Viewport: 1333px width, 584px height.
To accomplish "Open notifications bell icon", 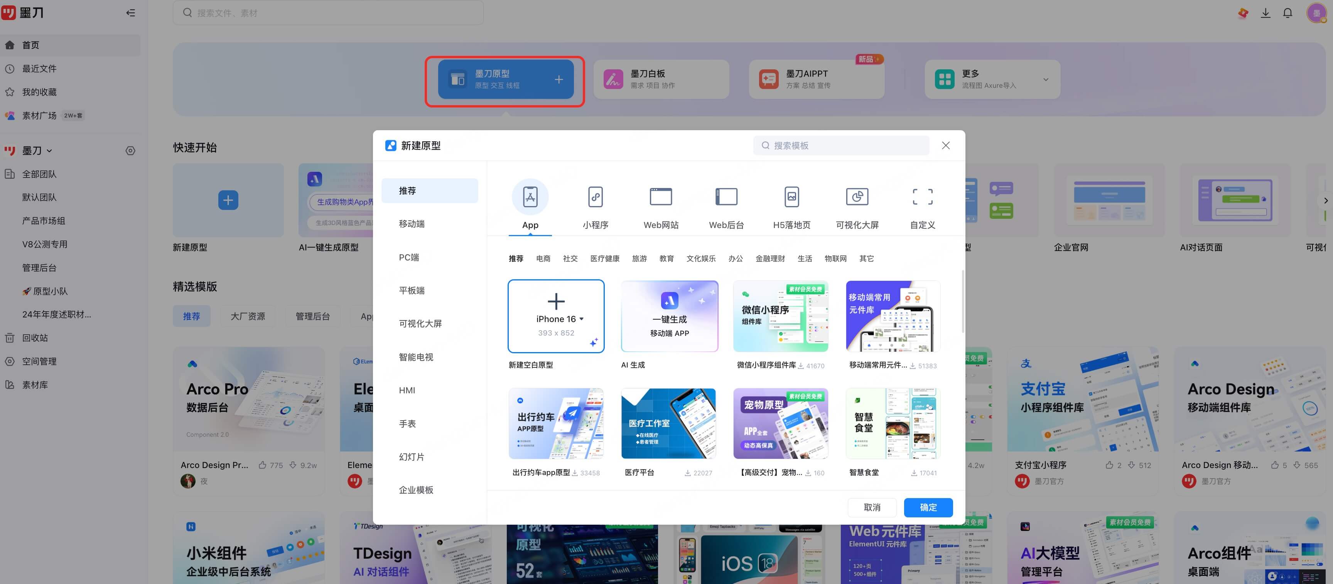I will (x=1287, y=13).
